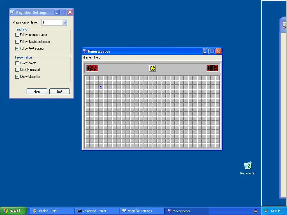
Task: Click the on-screen keyboard tray icon
Action: (256, 211)
